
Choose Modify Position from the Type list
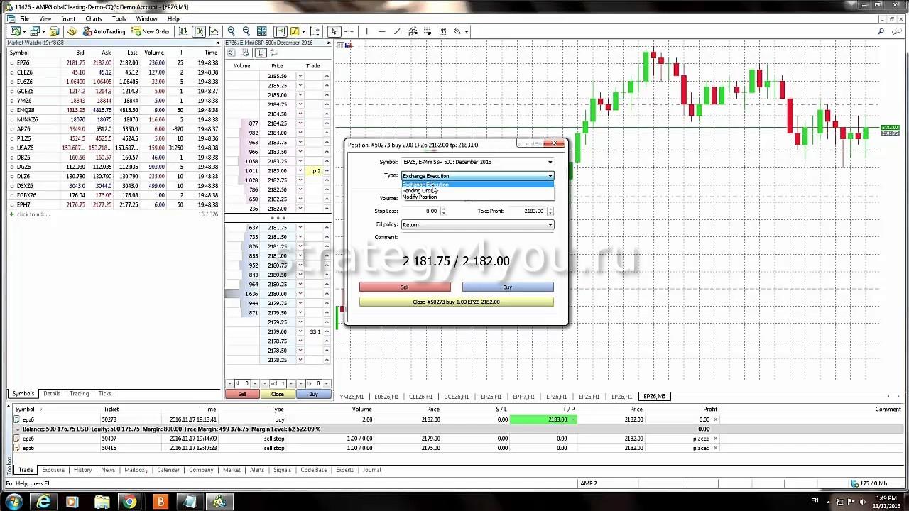(x=420, y=197)
